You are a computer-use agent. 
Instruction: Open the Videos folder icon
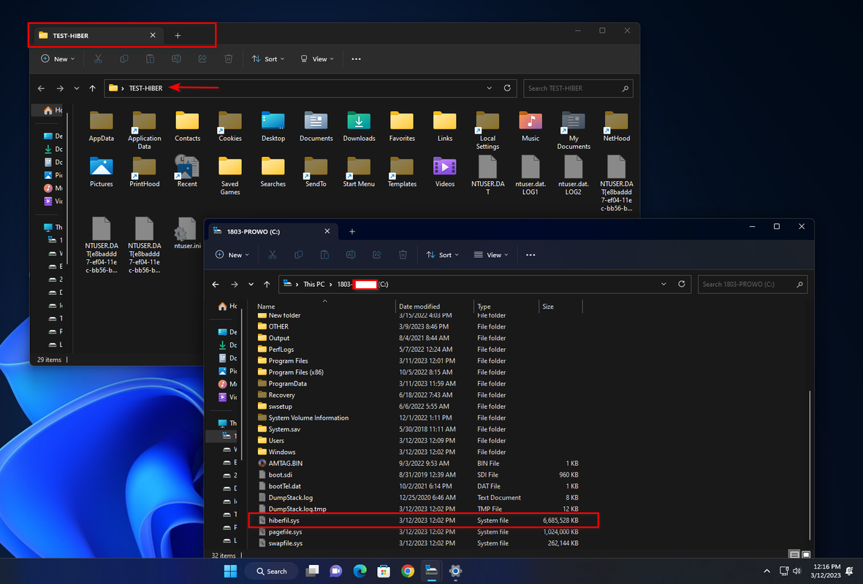click(444, 167)
